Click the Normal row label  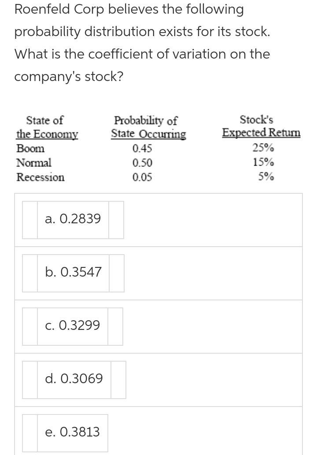coord(34,163)
